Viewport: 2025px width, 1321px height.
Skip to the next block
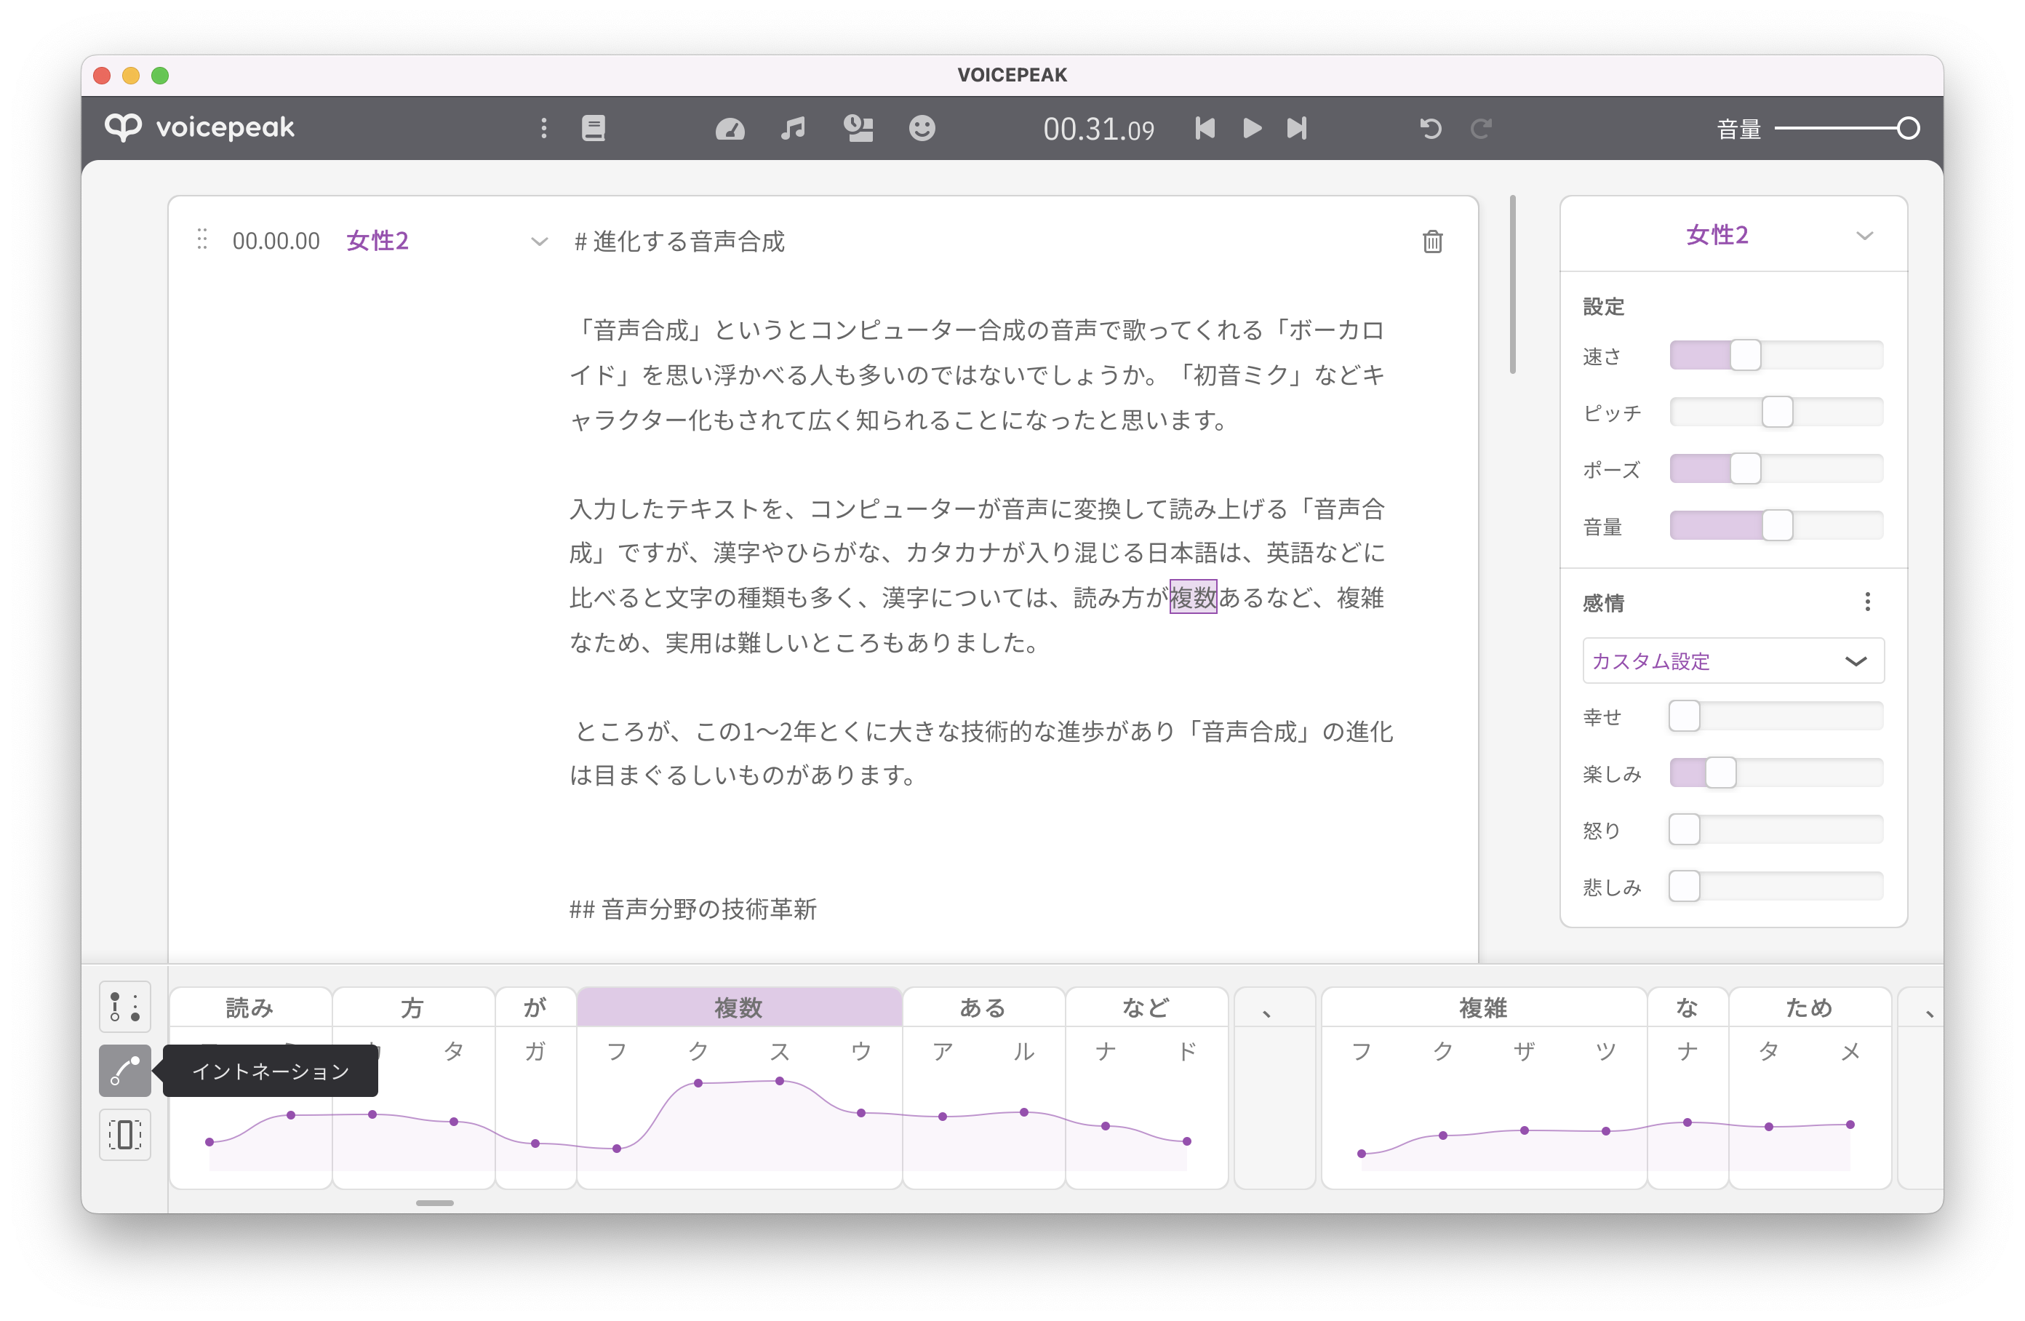tap(1296, 129)
